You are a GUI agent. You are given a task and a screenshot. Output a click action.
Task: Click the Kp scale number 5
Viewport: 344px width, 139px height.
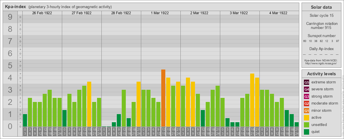(x=10, y=65)
